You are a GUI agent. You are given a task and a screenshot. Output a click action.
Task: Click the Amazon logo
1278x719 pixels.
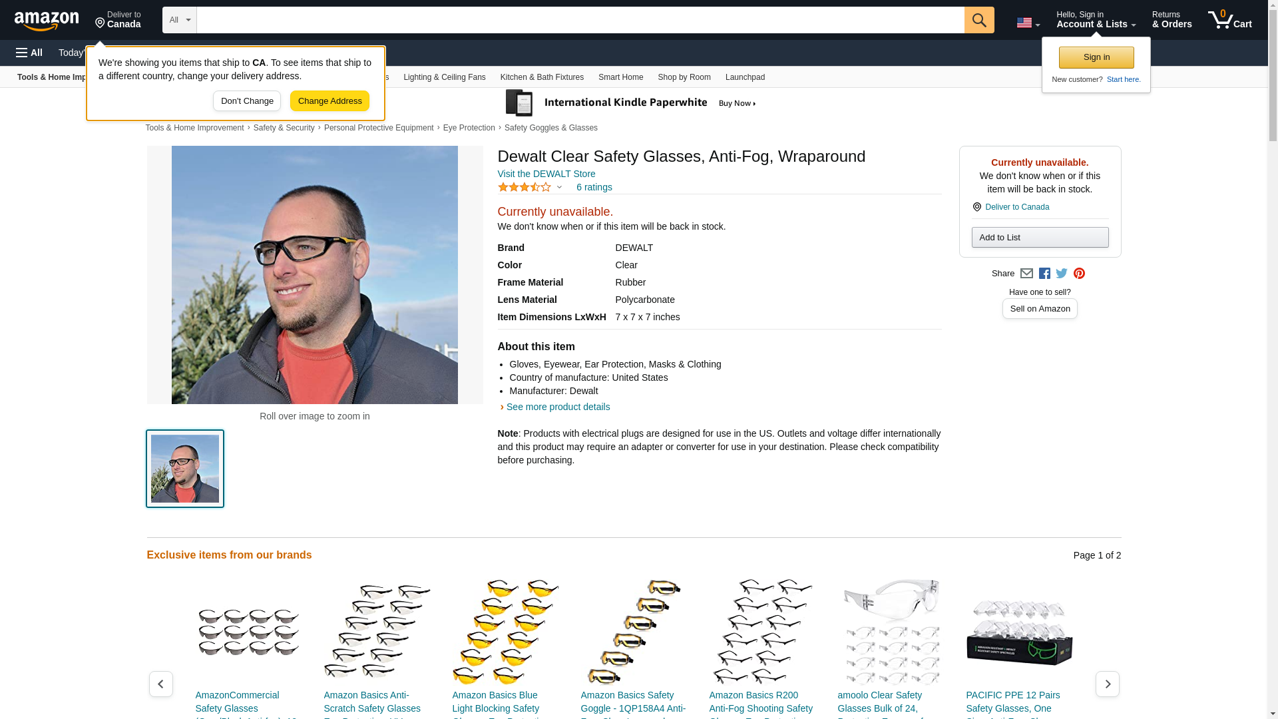[x=47, y=21]
